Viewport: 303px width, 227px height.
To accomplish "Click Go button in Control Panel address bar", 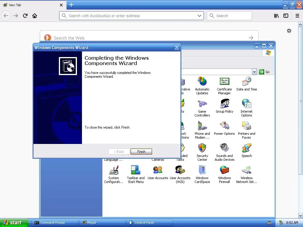I will tap(264, 72).
